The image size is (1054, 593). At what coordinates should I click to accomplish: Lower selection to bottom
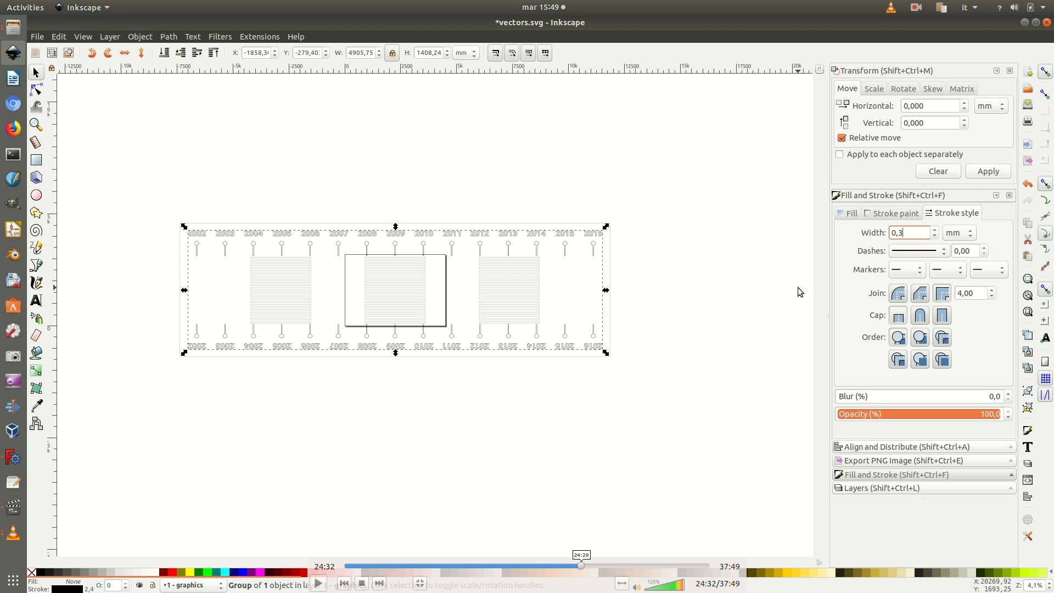(164, 53)
